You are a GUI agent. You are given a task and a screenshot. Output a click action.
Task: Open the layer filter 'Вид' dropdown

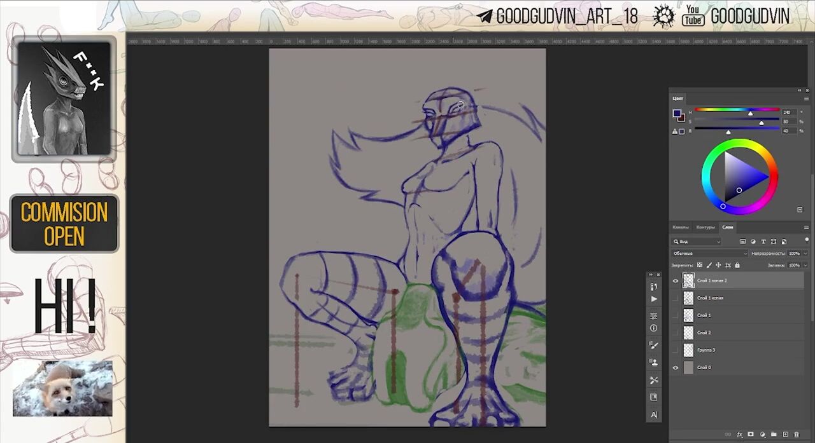(x=697, y=242)
